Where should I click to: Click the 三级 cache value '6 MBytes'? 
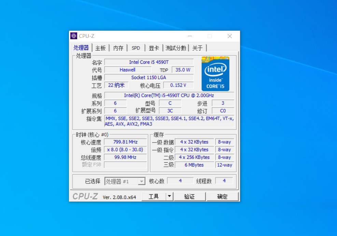[x=194, y=165]
